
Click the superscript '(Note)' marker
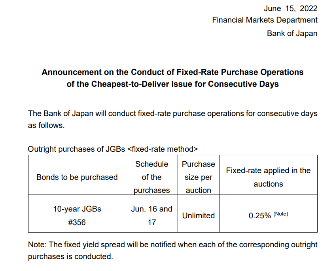(281, 214)
